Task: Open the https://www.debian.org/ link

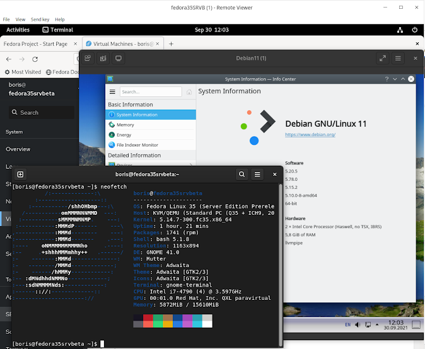Action: pyautogui.click(x=310, y=135)
